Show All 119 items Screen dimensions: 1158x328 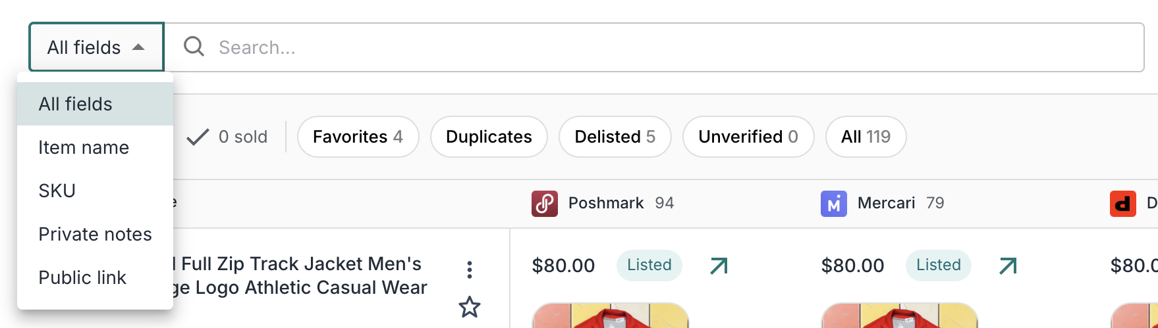coord(866,137)
